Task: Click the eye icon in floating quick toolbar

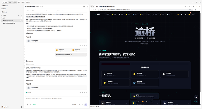Action: pos(139,101)
